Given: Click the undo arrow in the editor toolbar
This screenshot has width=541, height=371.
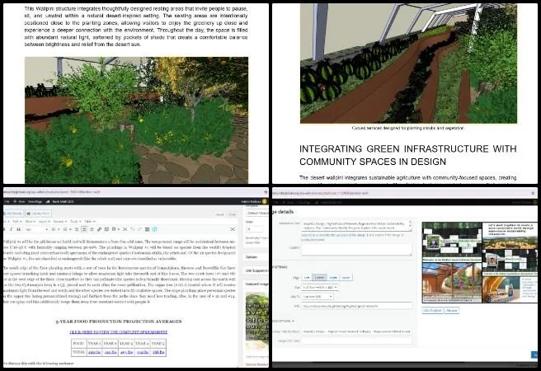Looking at the screenshot, I should [x=132, y=229].
